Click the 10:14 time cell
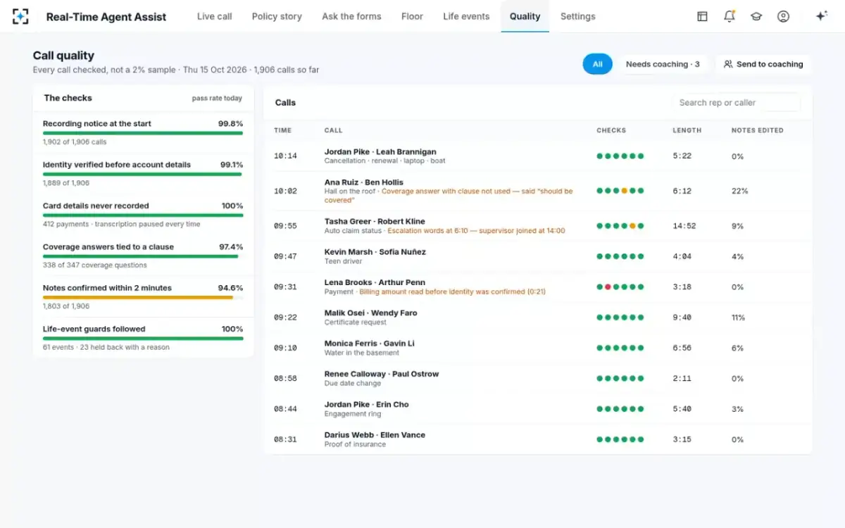845x528 pixels. [285, 156]
